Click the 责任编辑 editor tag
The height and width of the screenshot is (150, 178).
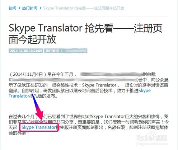tap(66, 51)
